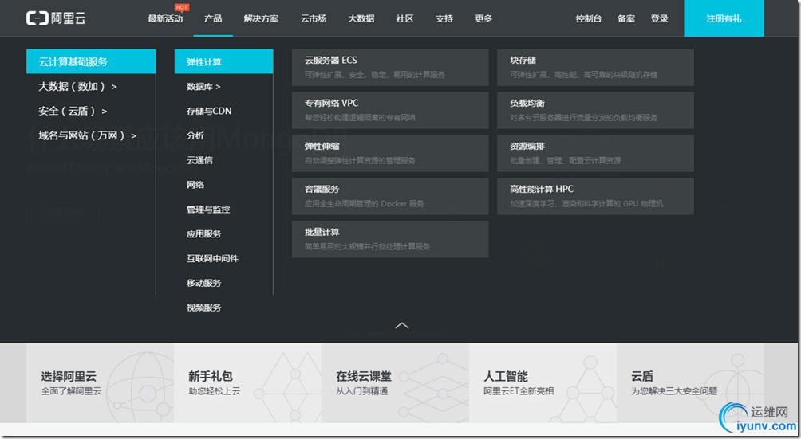Click 支持 in the top bar
Image resolution: width=801 pixels, height=439 pixels.
(444, 19)
